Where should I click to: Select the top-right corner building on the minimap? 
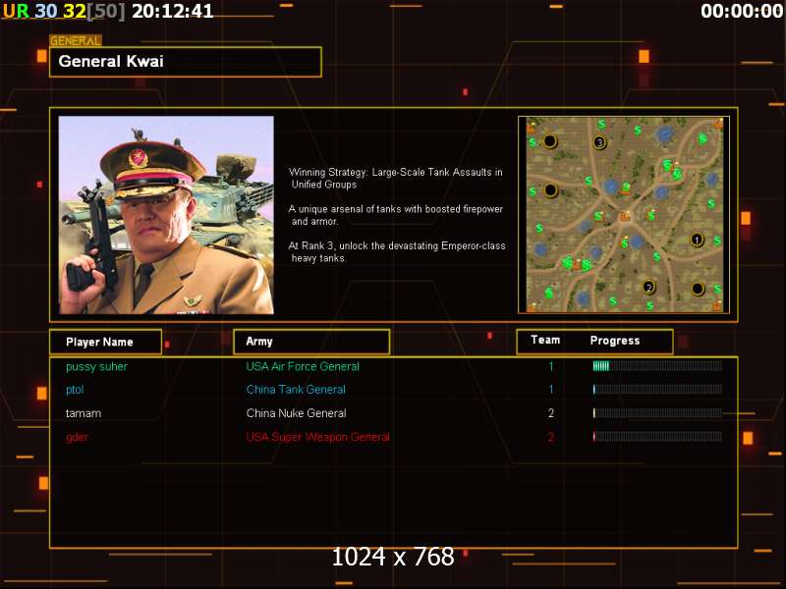pyautogui.click(x=719, y=125)
